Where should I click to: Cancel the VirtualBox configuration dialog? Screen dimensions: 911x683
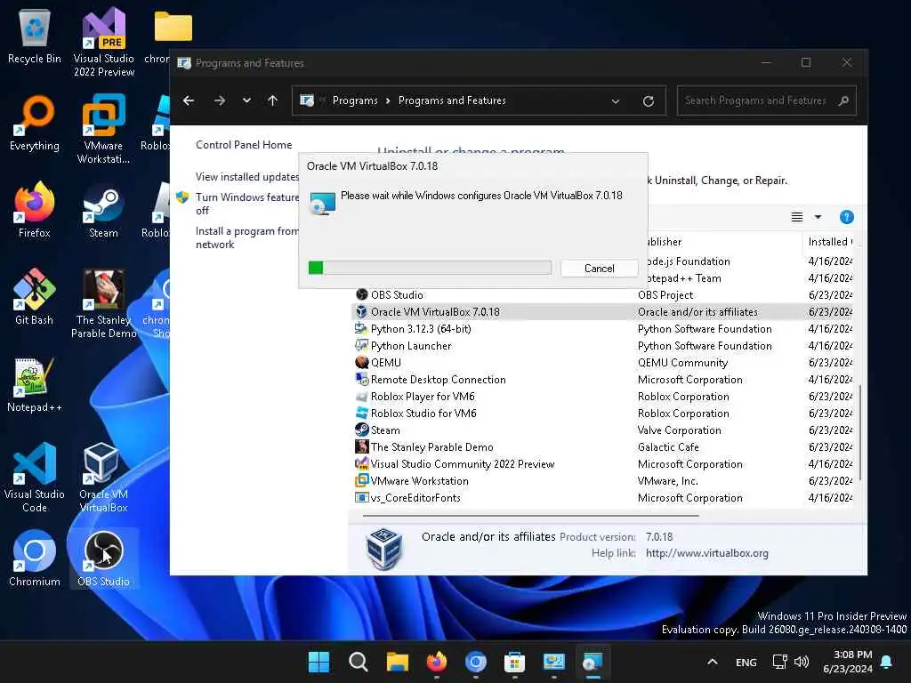pyautogui.click(x=599, y=269)
